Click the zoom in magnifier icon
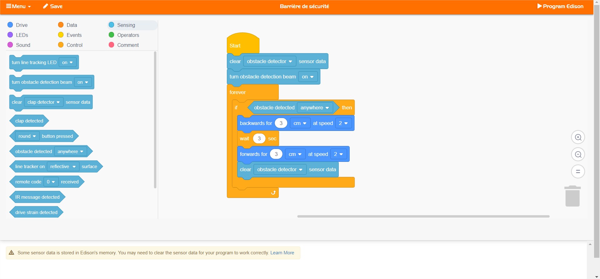The height and width of the screenshot is (279, 600). pos(578,137)
